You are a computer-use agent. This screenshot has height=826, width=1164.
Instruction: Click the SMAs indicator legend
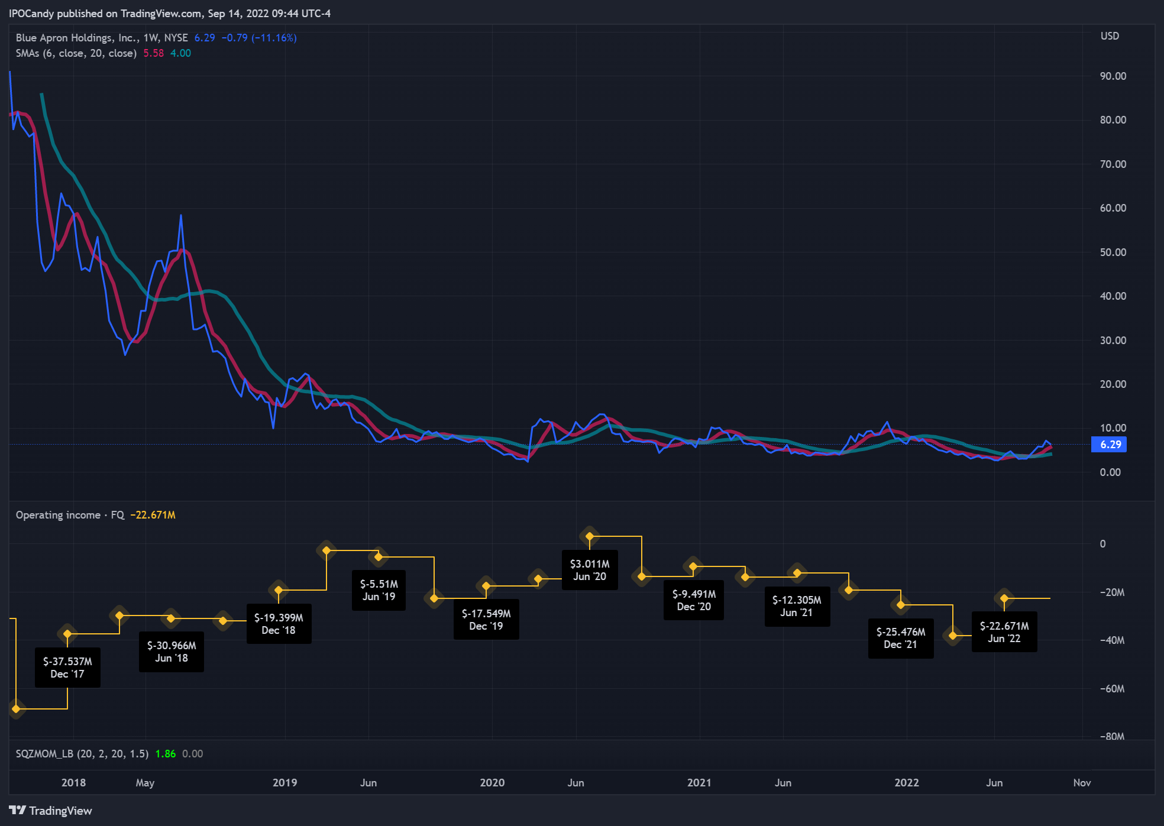point(76,53)
